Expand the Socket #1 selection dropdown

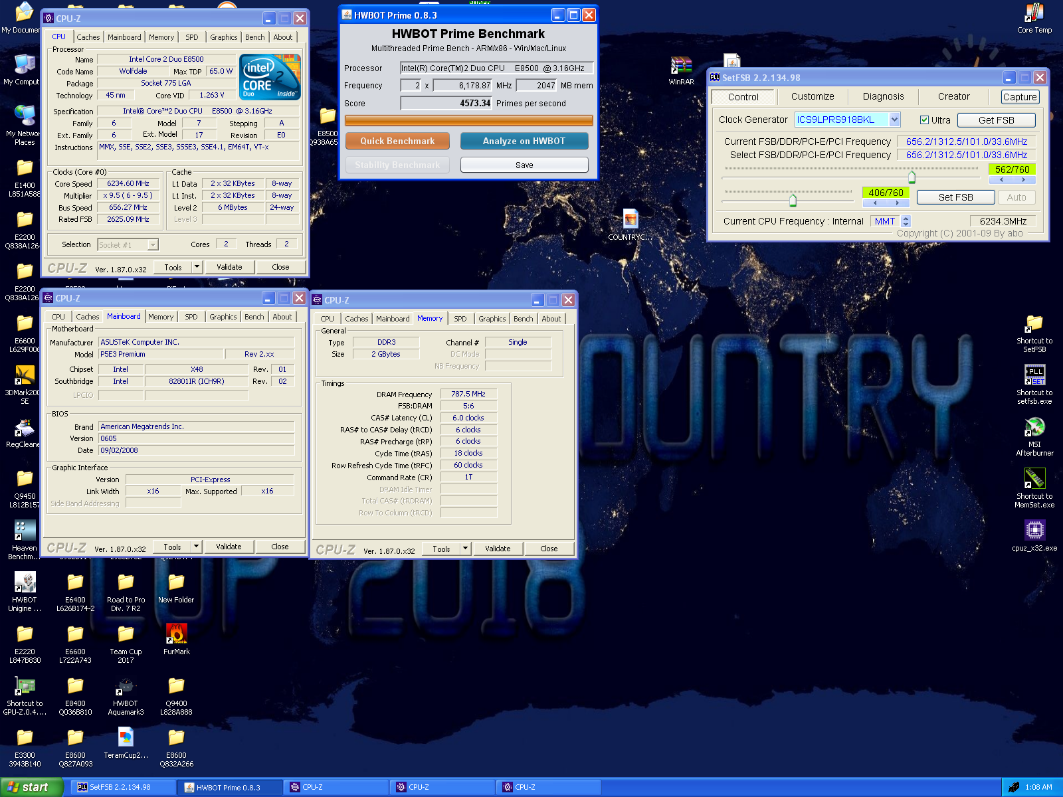coord(153,245)
